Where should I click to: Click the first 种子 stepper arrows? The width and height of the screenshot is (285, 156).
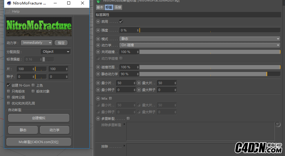(x=33, y=77)
